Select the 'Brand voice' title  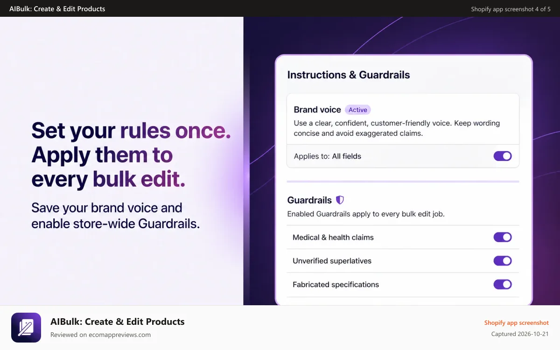click(317, 110)
